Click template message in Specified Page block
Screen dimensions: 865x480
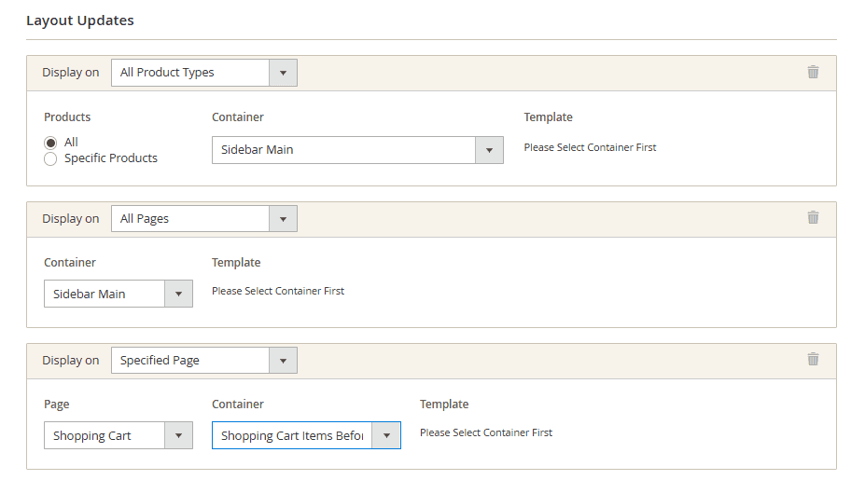(486, 432)
